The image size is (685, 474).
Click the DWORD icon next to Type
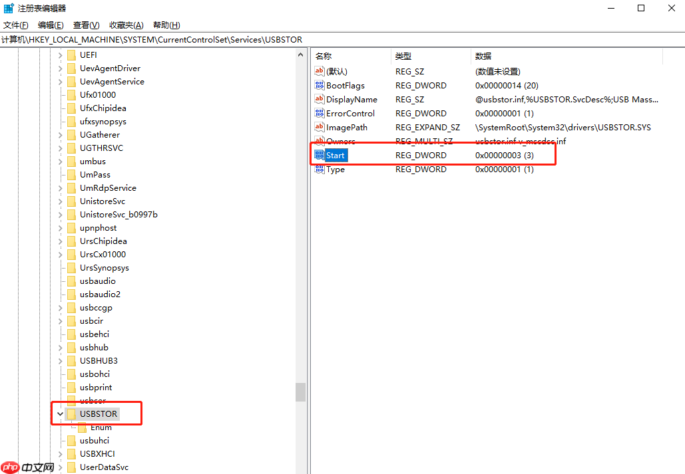319,169
